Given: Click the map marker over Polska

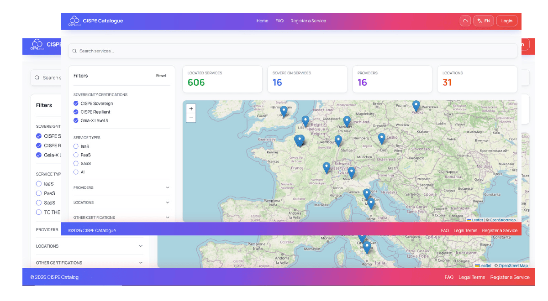Looking at the screenshot, I should [x=416, y=106].
